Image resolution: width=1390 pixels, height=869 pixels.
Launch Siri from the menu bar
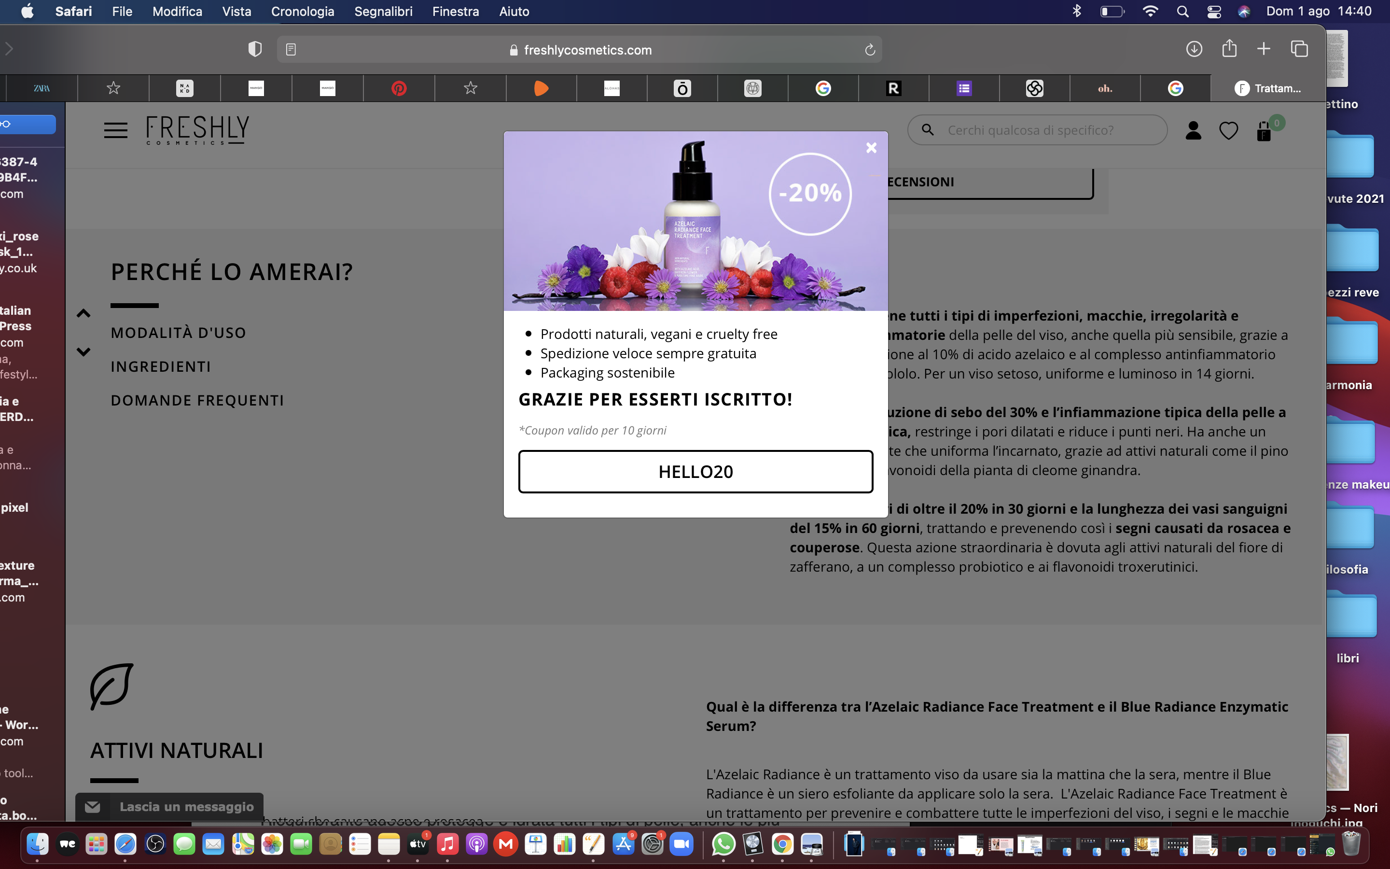(1244, 12)
